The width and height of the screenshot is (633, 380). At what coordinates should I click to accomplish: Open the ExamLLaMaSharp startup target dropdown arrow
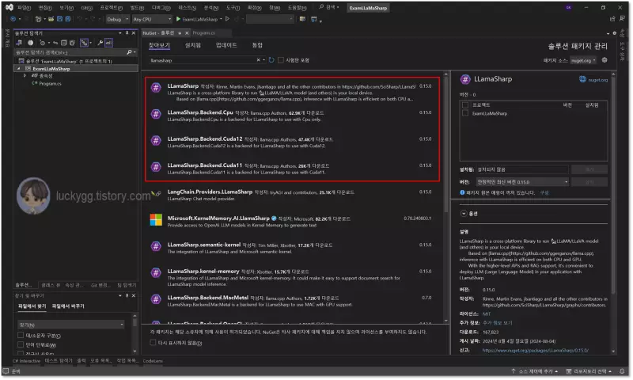coord(221,19)
